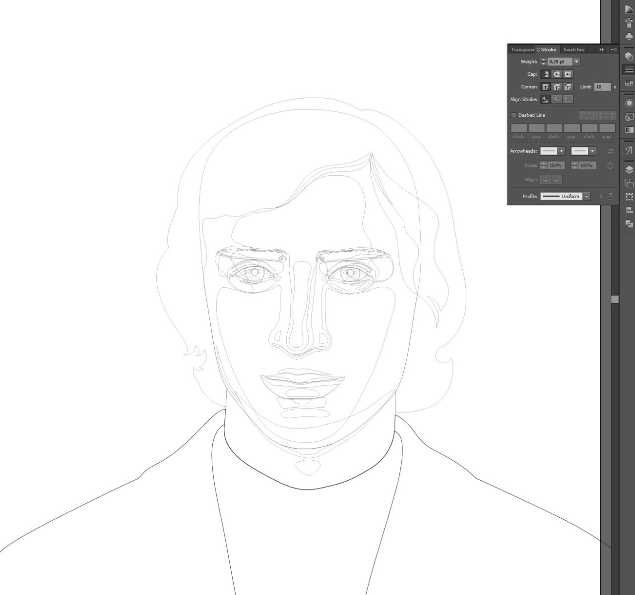The image size is (635, 595).
Task: Open the Gradient panel icon
Action: tap(629, 130)
